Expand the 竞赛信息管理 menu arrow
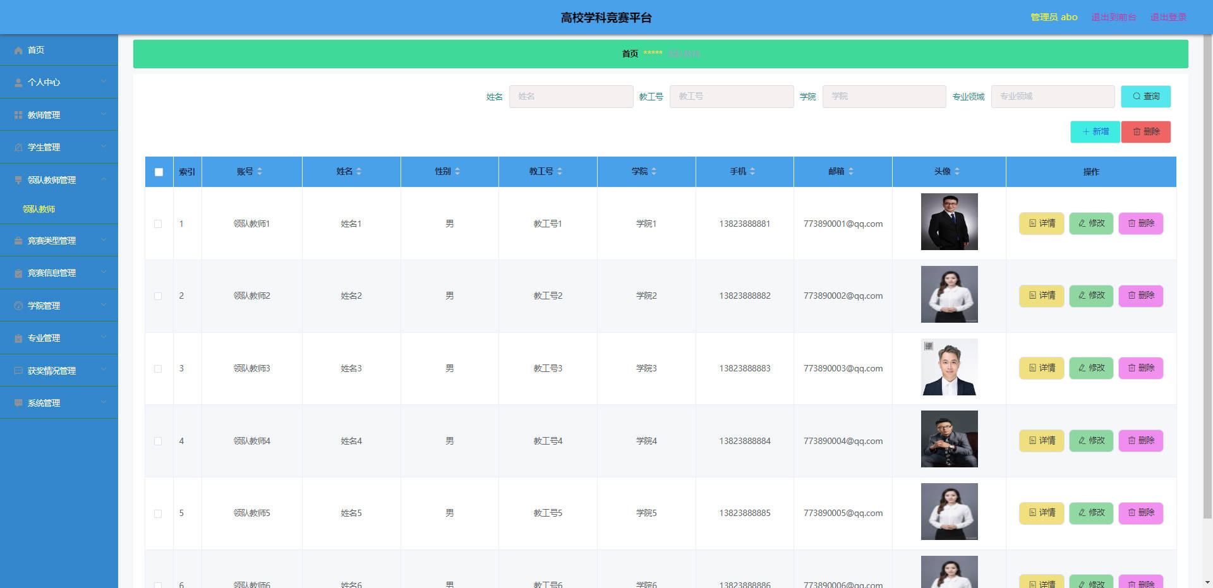 click(x=104, y=272)
